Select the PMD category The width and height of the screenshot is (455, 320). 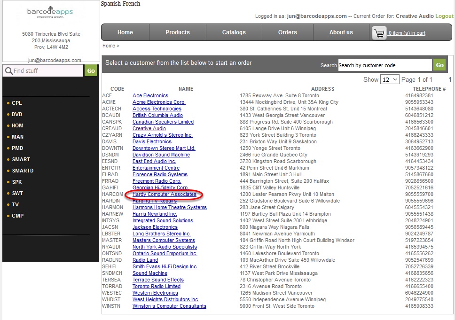point(17,148)
